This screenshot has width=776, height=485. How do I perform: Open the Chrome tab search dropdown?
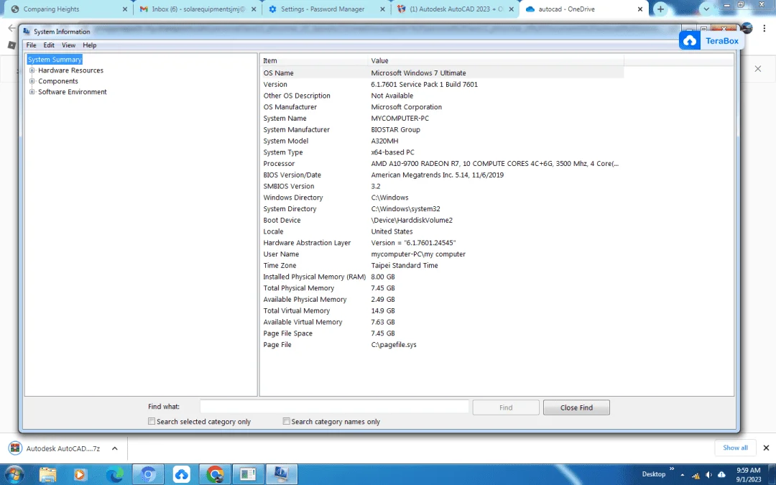(x=706, y=9)
